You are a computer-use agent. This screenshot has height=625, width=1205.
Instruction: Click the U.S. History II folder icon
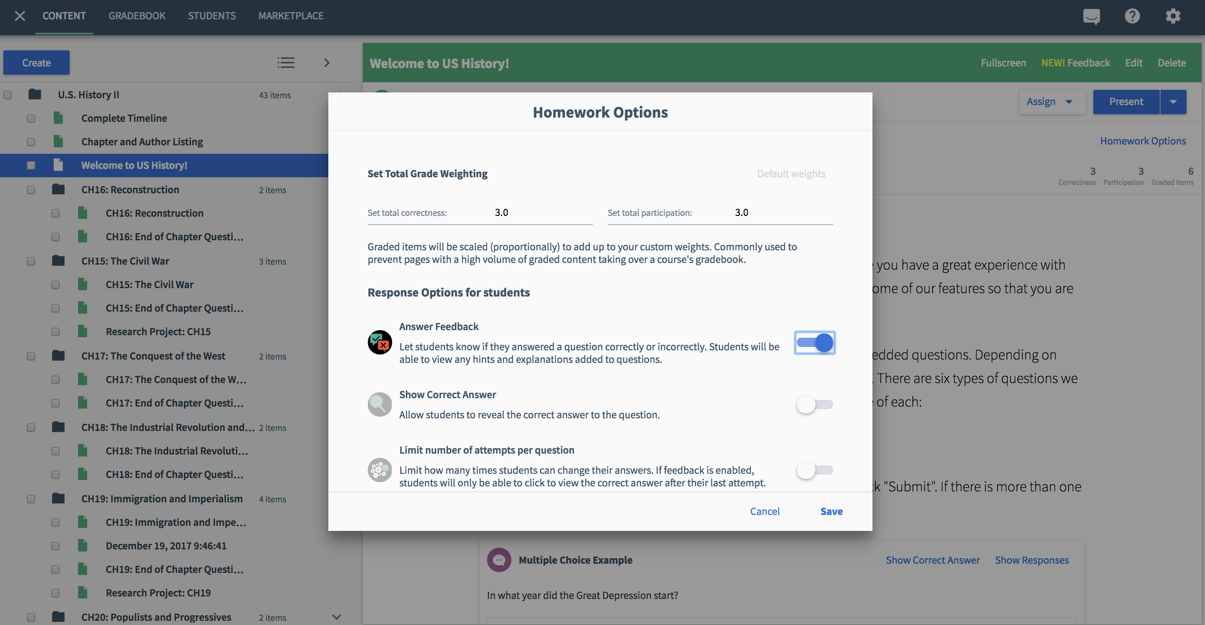tap(34, 95)
